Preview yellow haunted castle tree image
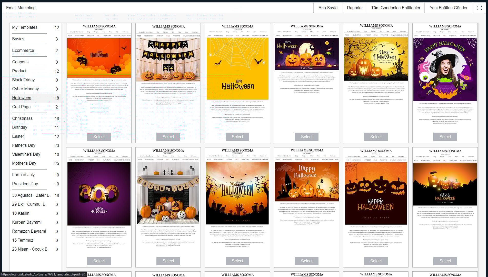Screen dimensions: 488x277 (376, 59)
